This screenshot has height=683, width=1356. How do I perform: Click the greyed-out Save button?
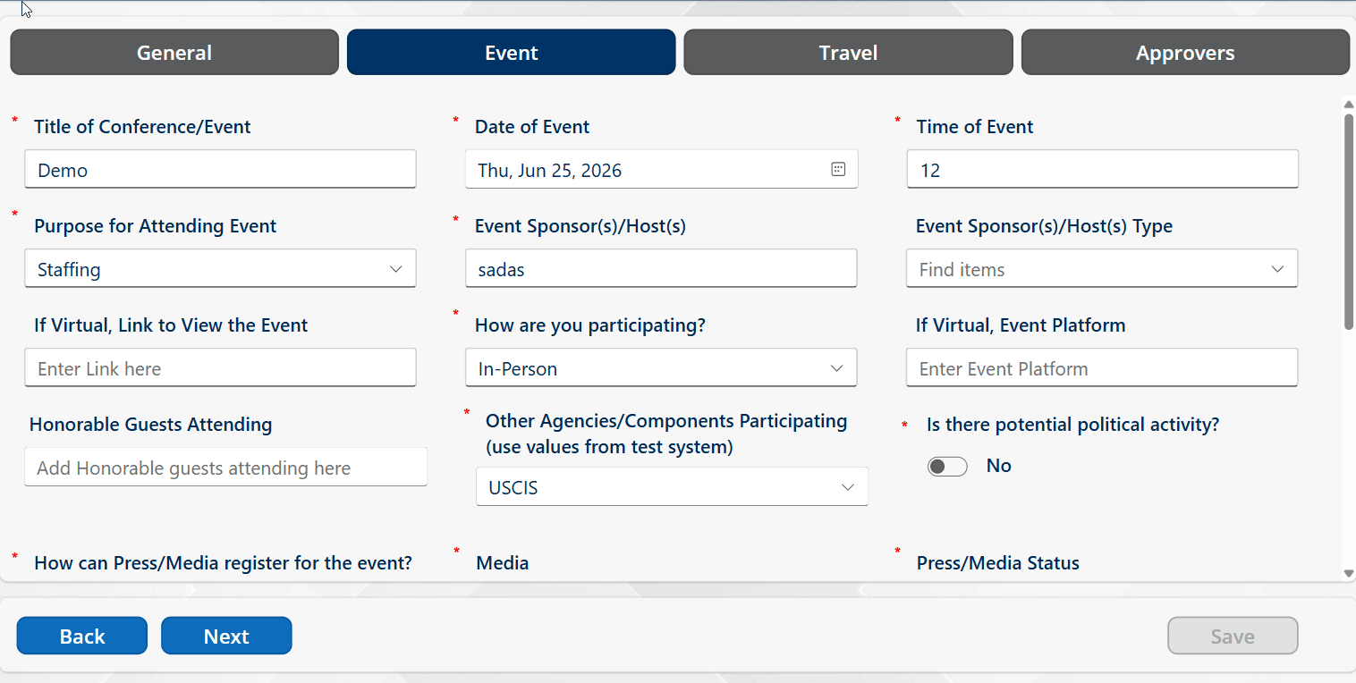1233,636
